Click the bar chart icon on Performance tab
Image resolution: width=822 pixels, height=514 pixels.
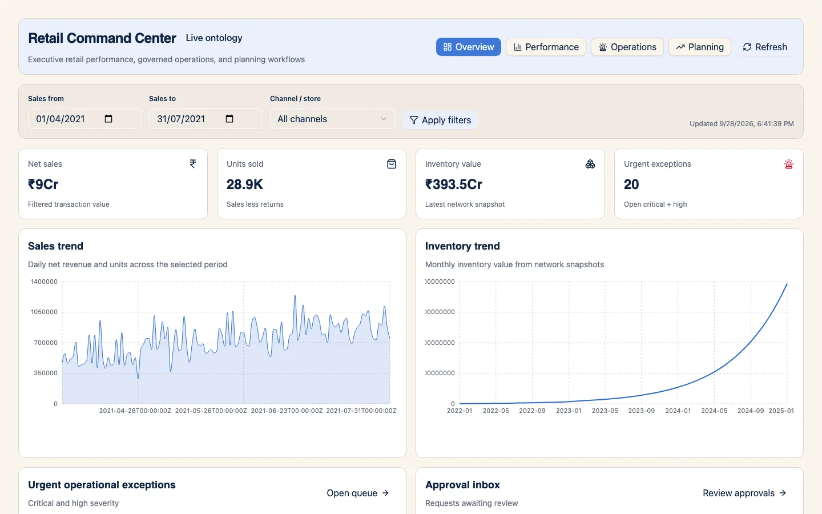pos(517,47)
